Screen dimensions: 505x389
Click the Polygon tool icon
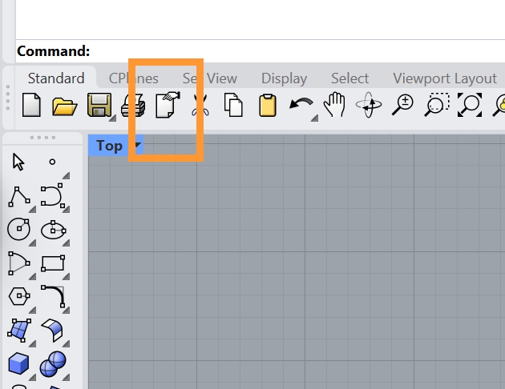(18, 296)
